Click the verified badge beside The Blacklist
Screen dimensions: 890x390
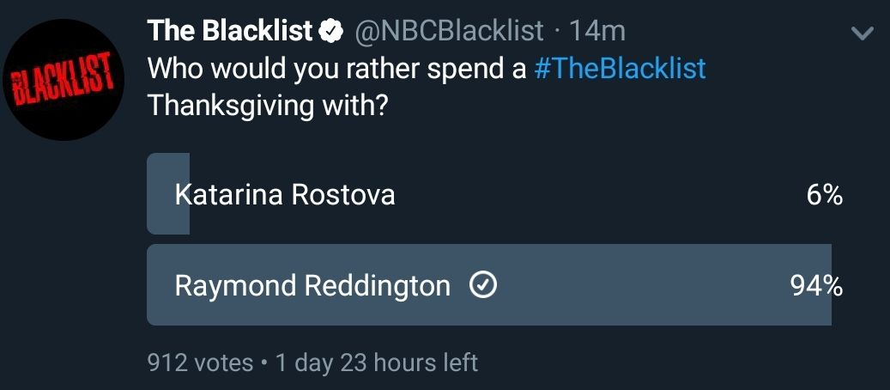pos(330,32)
